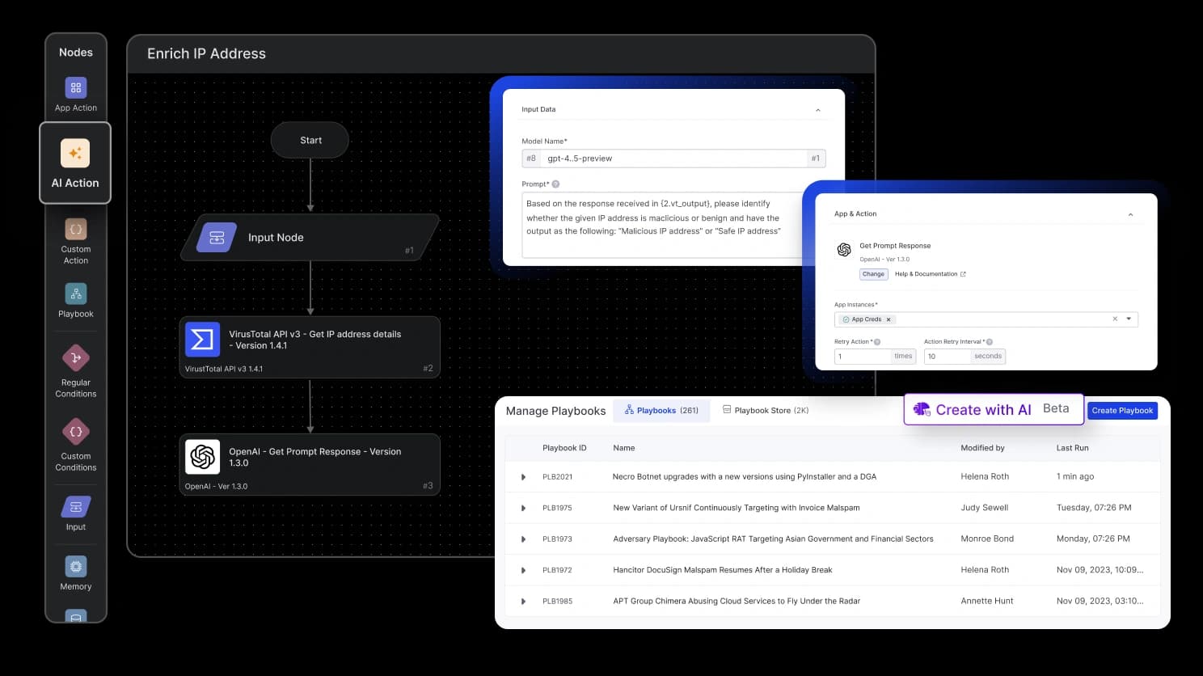Click the VirusTotal Get IP address details node
This screenshot has height=676, width=1203.
coord(310,348)
